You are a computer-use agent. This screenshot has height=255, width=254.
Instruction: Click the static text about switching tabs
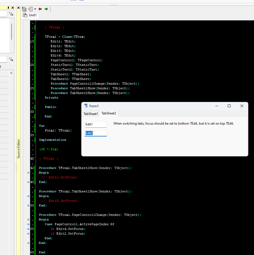click(173, 124)
